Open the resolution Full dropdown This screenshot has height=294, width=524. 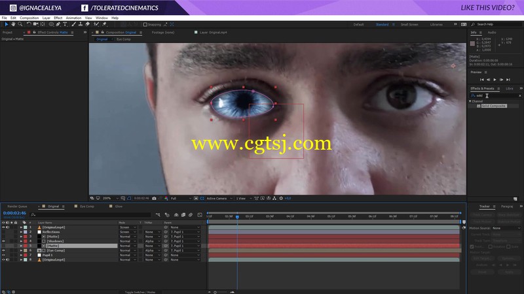point(181,199)
